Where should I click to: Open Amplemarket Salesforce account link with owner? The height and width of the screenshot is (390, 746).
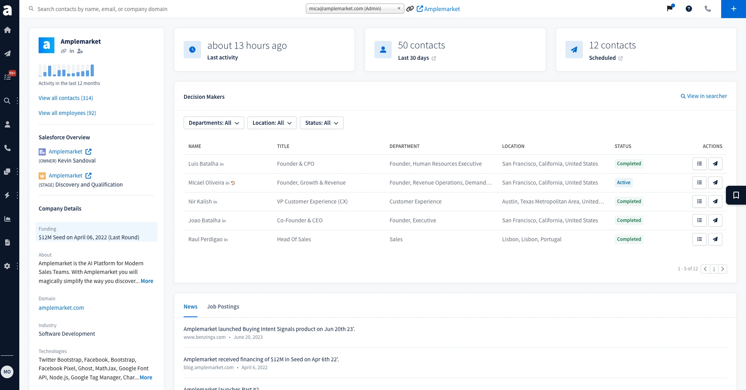65,152
